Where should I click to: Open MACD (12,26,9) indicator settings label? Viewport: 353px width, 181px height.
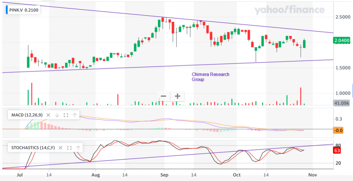(27, 115)
